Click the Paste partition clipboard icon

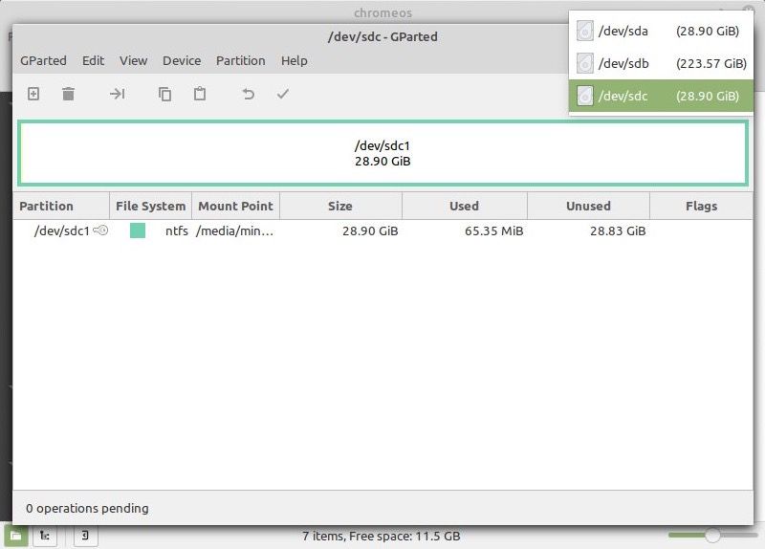199,94
